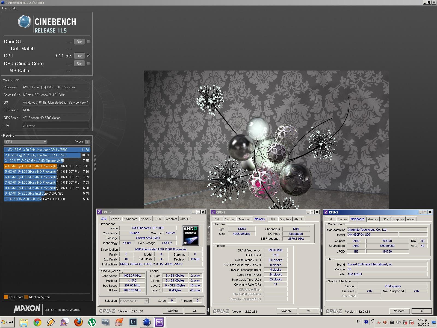Click the Details label in Ranking

[79, 142]
